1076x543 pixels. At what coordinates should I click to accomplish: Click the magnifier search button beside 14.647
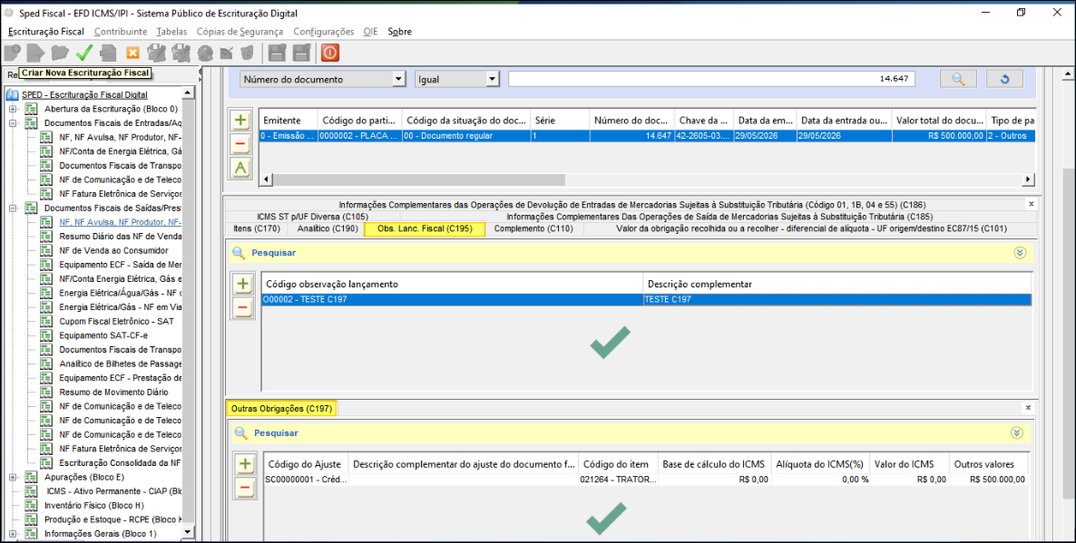(x=959, y=79)
